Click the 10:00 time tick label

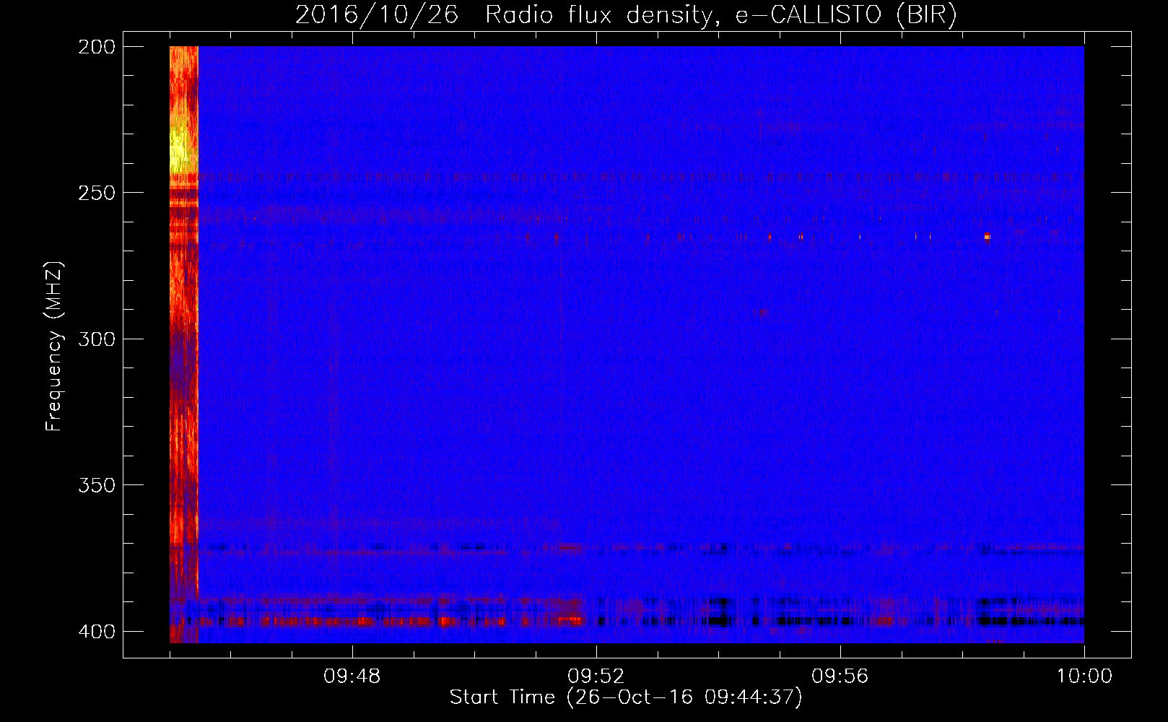coord(1084,677)
